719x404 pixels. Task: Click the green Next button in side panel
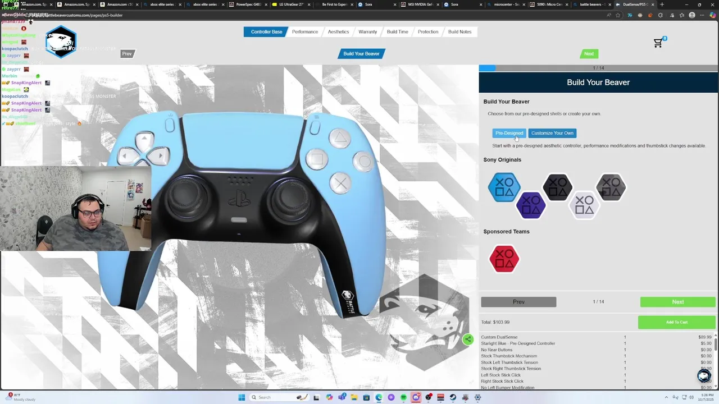[x=678, y=302]
